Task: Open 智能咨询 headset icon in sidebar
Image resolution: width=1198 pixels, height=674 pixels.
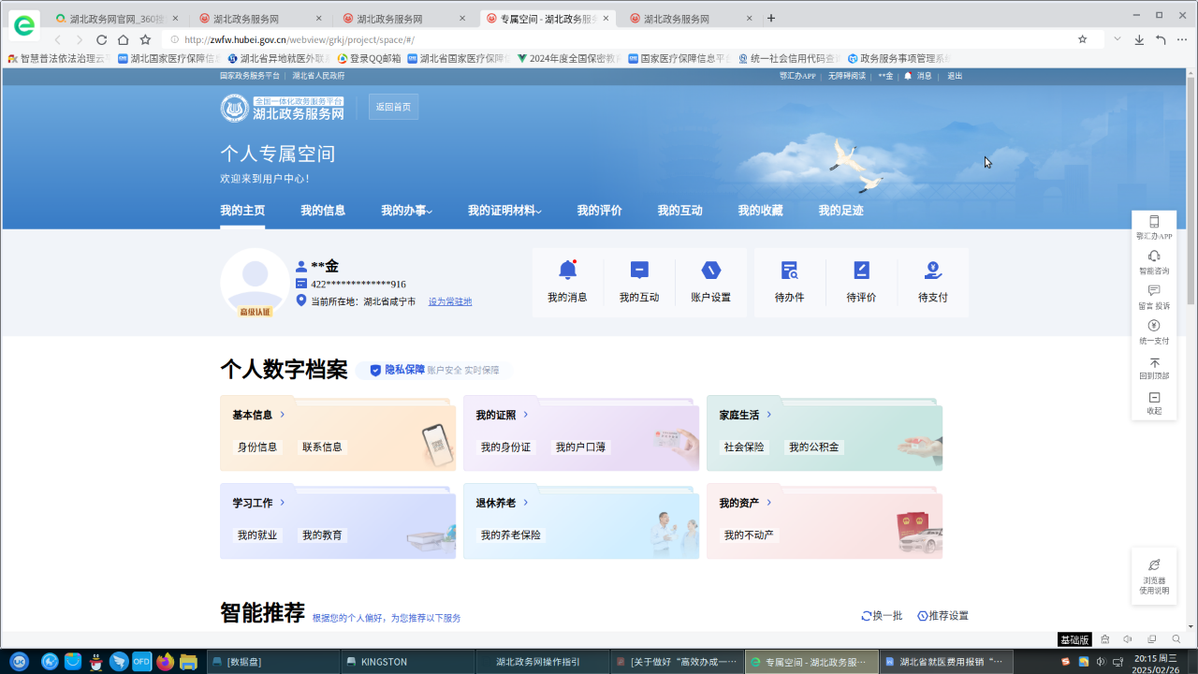Action: pos(1154,256)
